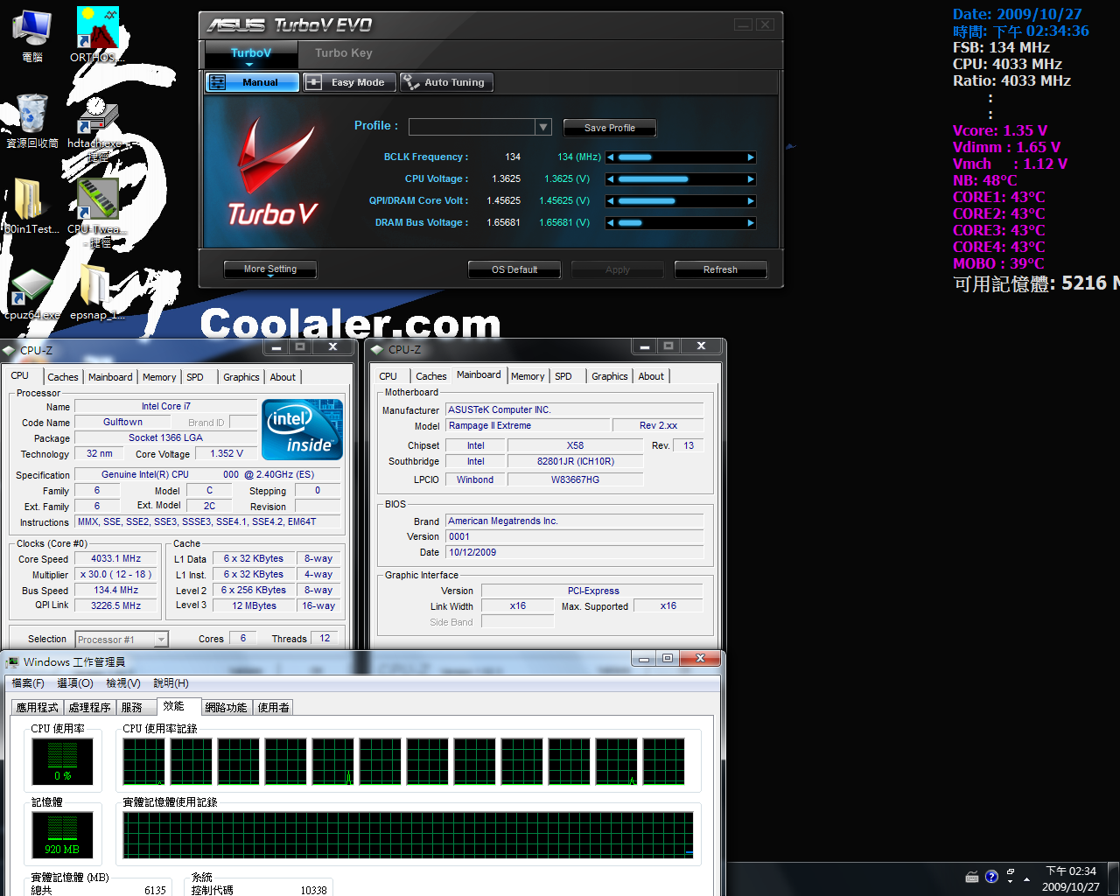1120x896 pixels.
Task: Click the taskbar clock showing 02:34
Action: pyautogui.click(x=1071, y=878)
